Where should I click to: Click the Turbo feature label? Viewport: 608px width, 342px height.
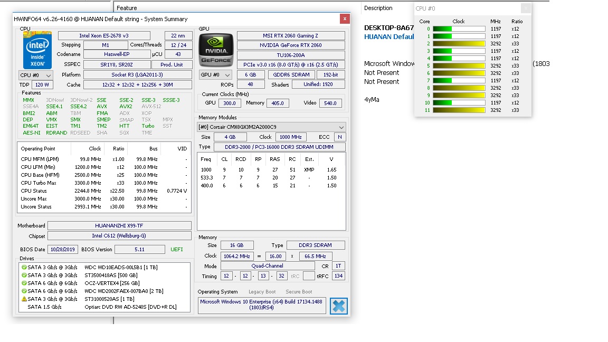point(148,126)
